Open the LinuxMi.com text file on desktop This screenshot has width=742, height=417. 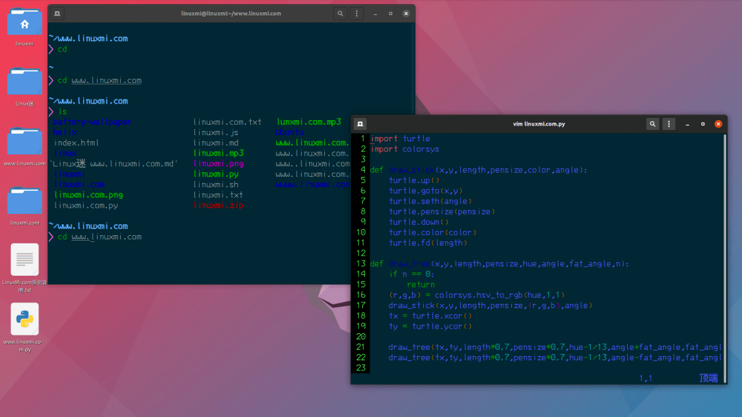(x=25, y=259)
